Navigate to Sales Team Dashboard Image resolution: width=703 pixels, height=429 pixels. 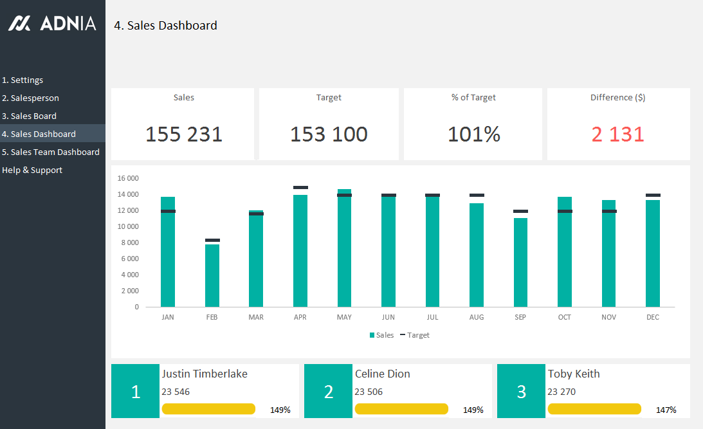coord(51,152)
